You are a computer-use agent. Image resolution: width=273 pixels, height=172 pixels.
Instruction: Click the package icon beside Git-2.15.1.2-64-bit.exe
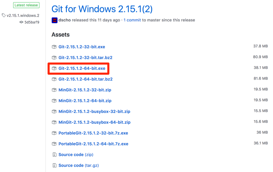coord(54,69)
